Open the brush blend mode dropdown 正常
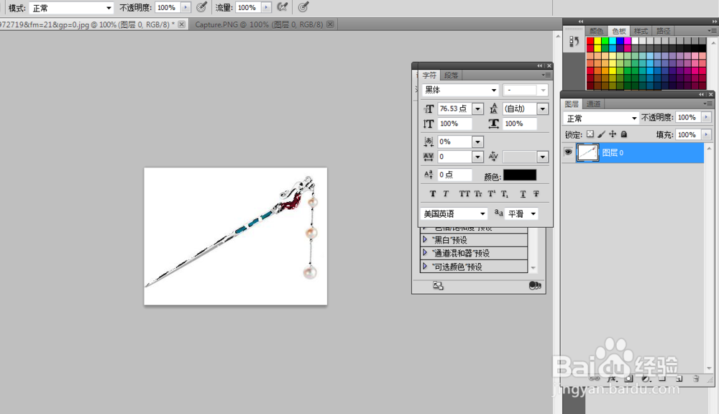Screen dimensions: 719x414 coord(71,8)
